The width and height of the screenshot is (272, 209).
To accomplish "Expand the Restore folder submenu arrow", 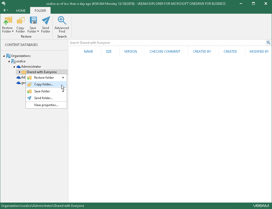I will pyautogui.click(x=63, y=78).
